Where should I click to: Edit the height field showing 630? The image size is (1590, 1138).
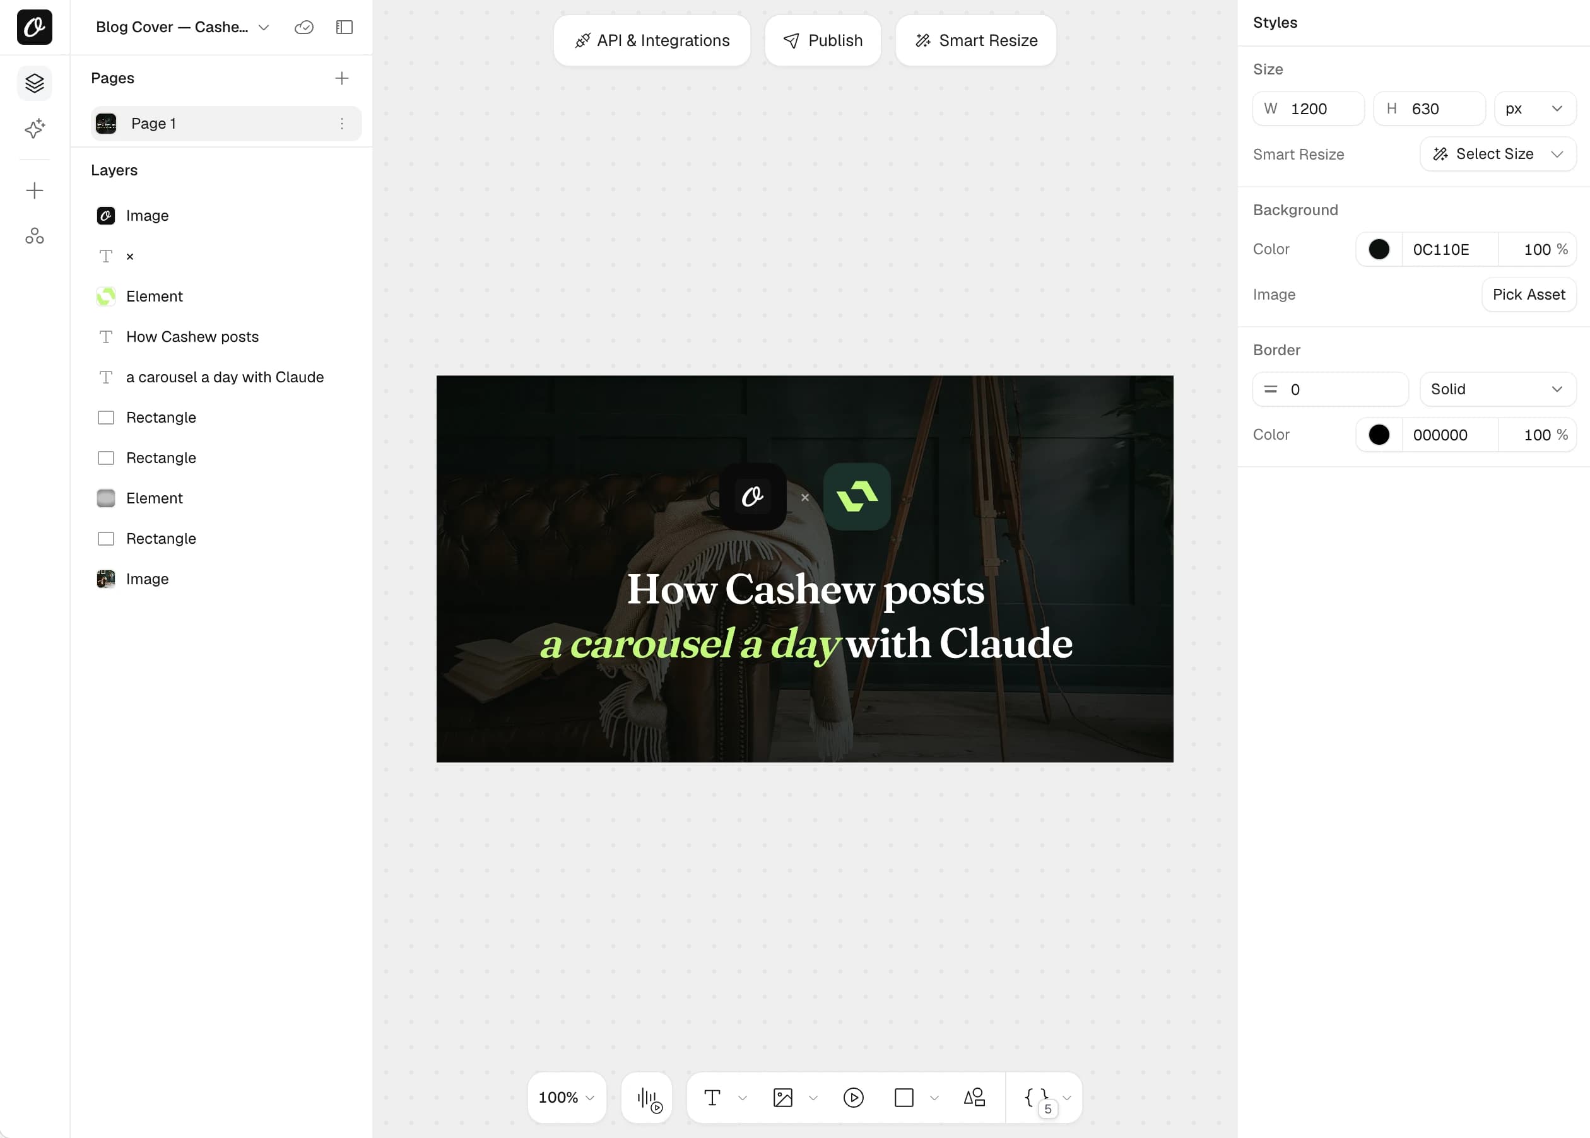1430,109
